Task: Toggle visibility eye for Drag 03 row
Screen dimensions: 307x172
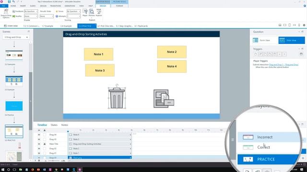Action: click(x=39, y=140)
